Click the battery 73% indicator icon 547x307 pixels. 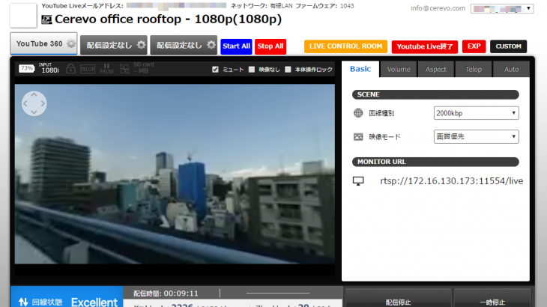26,68
